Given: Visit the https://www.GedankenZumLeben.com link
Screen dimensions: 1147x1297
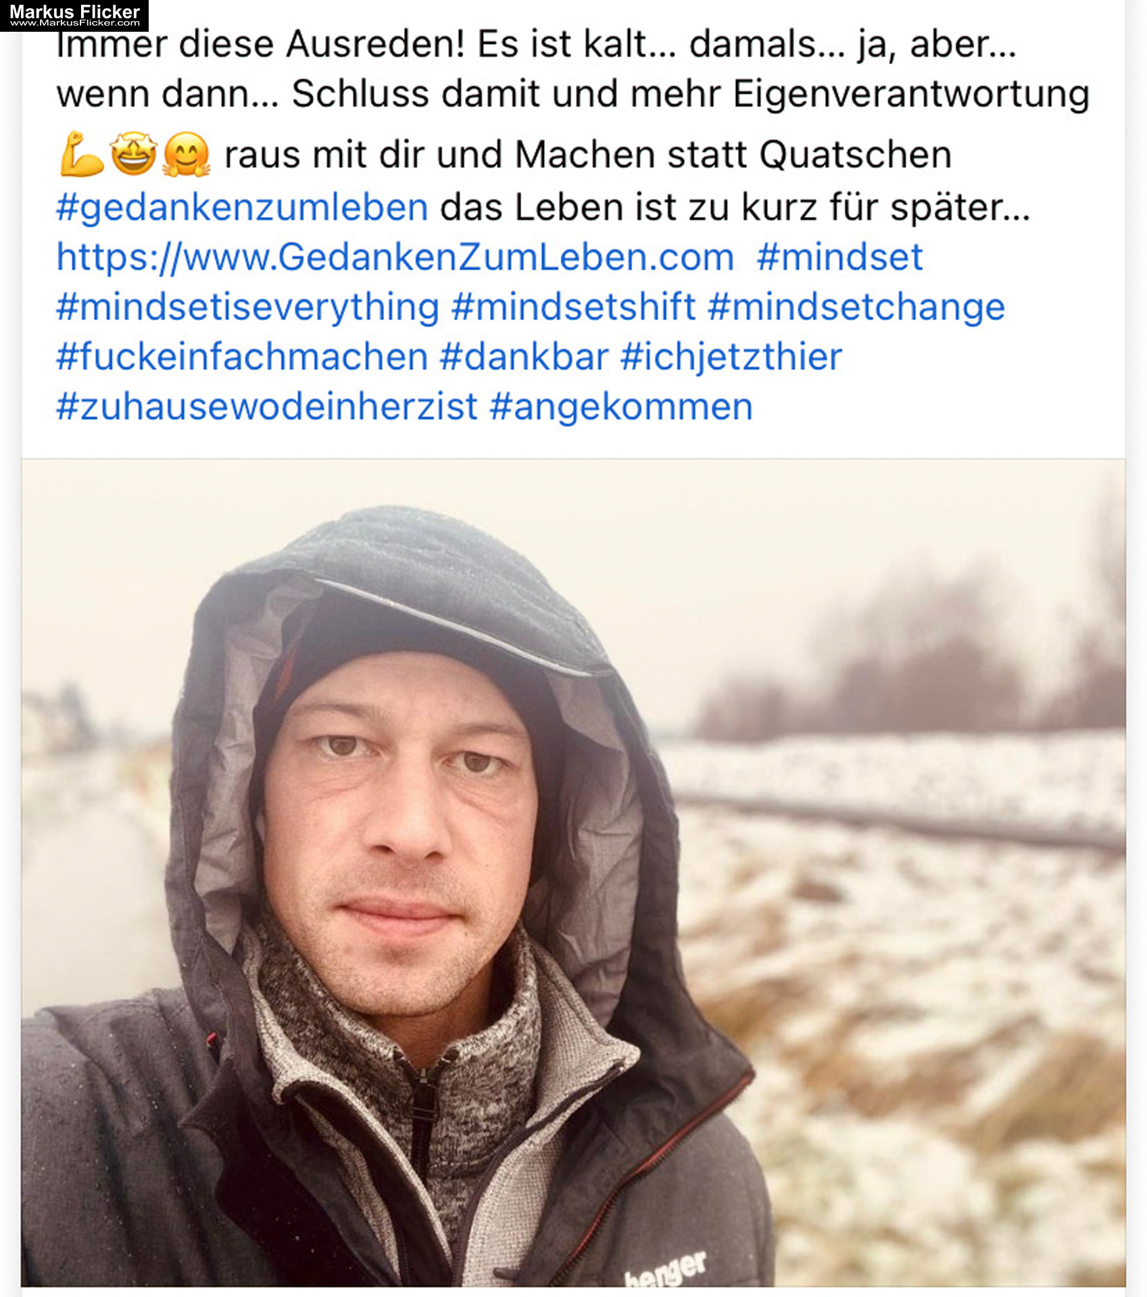Looking at the screenshot, I should pos(395,257).
